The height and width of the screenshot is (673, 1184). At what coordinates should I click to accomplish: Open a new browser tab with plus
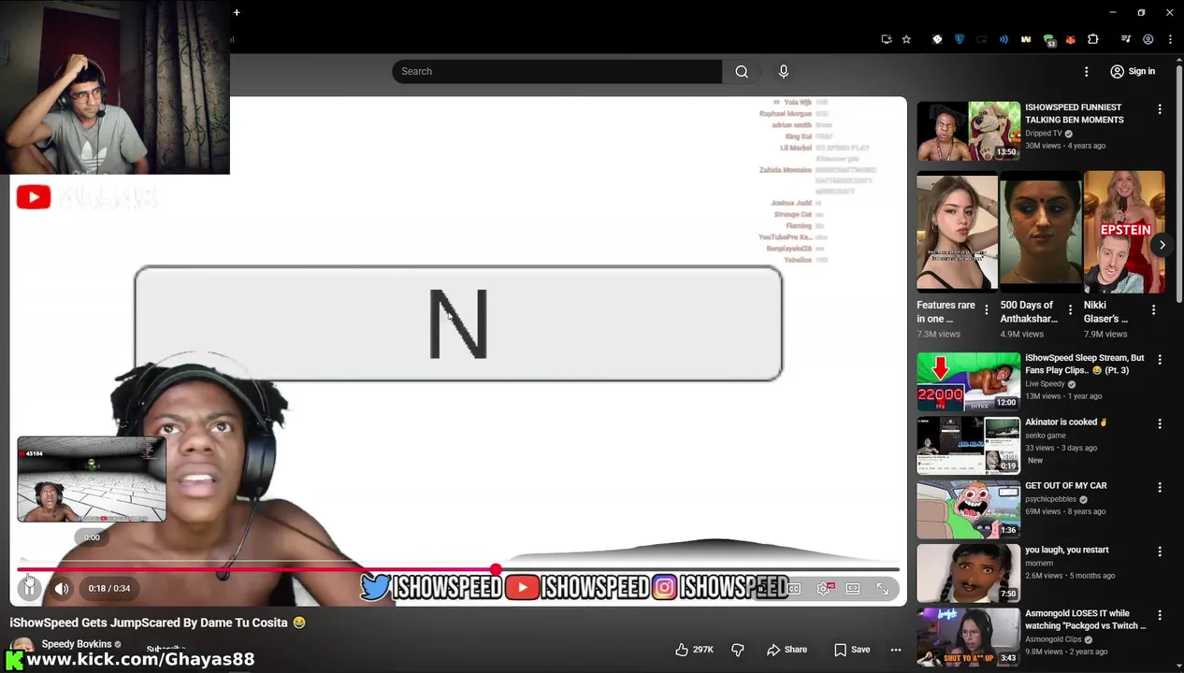pos(237,12)
